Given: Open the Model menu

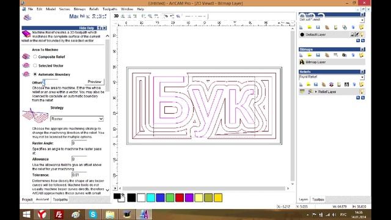Looking at the screenshot, I should (51, 9).
